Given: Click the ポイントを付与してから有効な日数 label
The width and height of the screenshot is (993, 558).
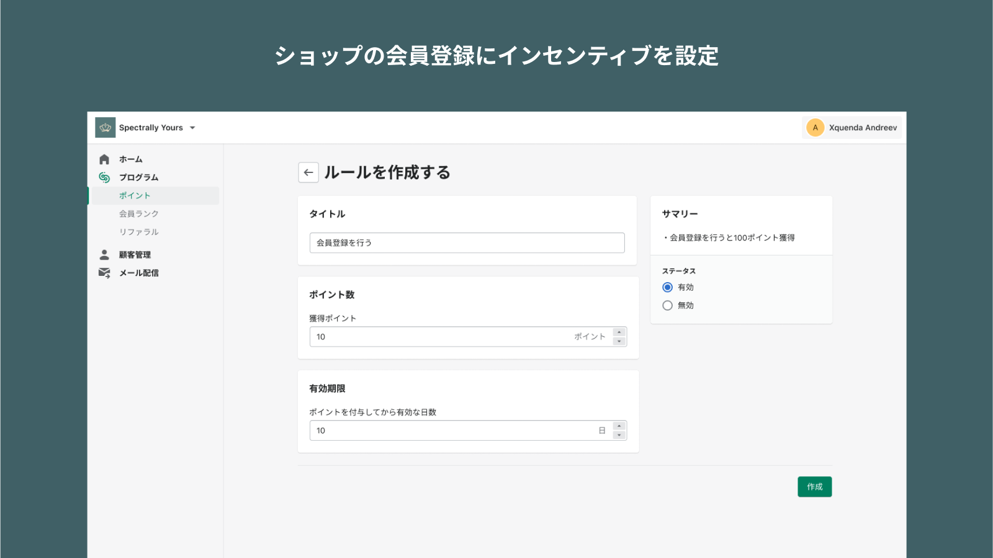Looking at the screenshot, I should click(x=373, y=412).
